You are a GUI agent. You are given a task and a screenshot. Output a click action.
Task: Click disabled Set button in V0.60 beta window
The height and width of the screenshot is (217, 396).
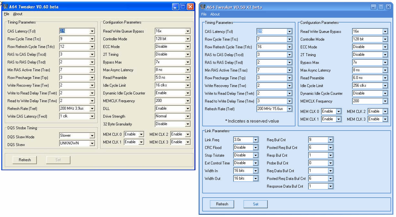coord(58,160)
